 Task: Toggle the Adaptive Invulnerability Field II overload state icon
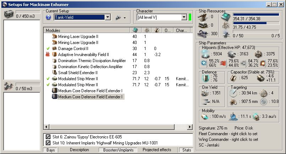click(48, 54)
